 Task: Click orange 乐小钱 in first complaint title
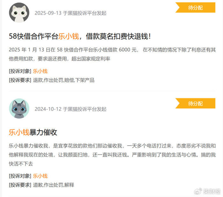pos(68,36)
